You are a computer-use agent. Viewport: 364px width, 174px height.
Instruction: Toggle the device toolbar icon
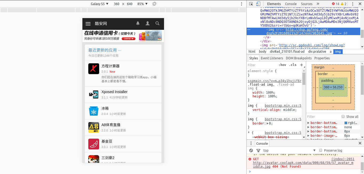258,4
